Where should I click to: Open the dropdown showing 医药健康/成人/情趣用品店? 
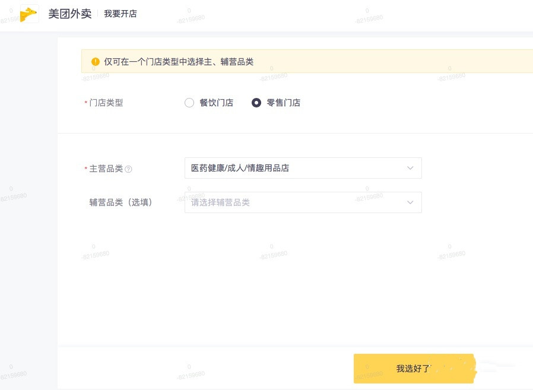tap(303, 168)
